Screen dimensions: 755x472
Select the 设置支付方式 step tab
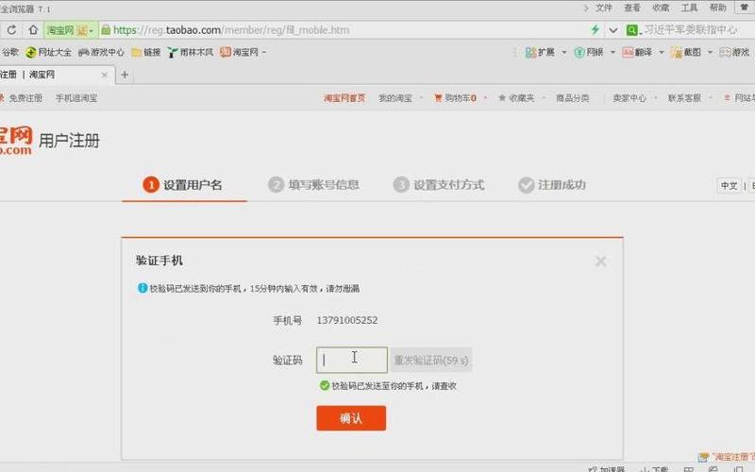pos(439,185)
